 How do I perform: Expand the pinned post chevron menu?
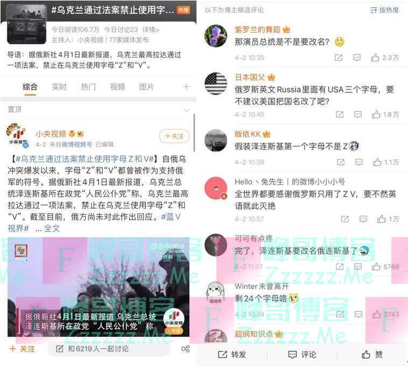tap(187, 110)
